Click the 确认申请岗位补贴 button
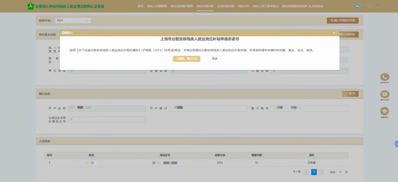The height and width of the screenshot is (182, 398). [x=343, y=21]
